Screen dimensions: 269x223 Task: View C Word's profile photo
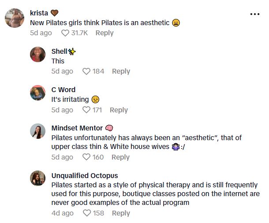[38, 93]
